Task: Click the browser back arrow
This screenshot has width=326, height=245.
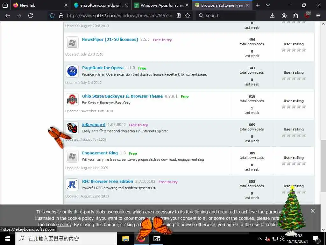Action: click(x=8, y=16)
